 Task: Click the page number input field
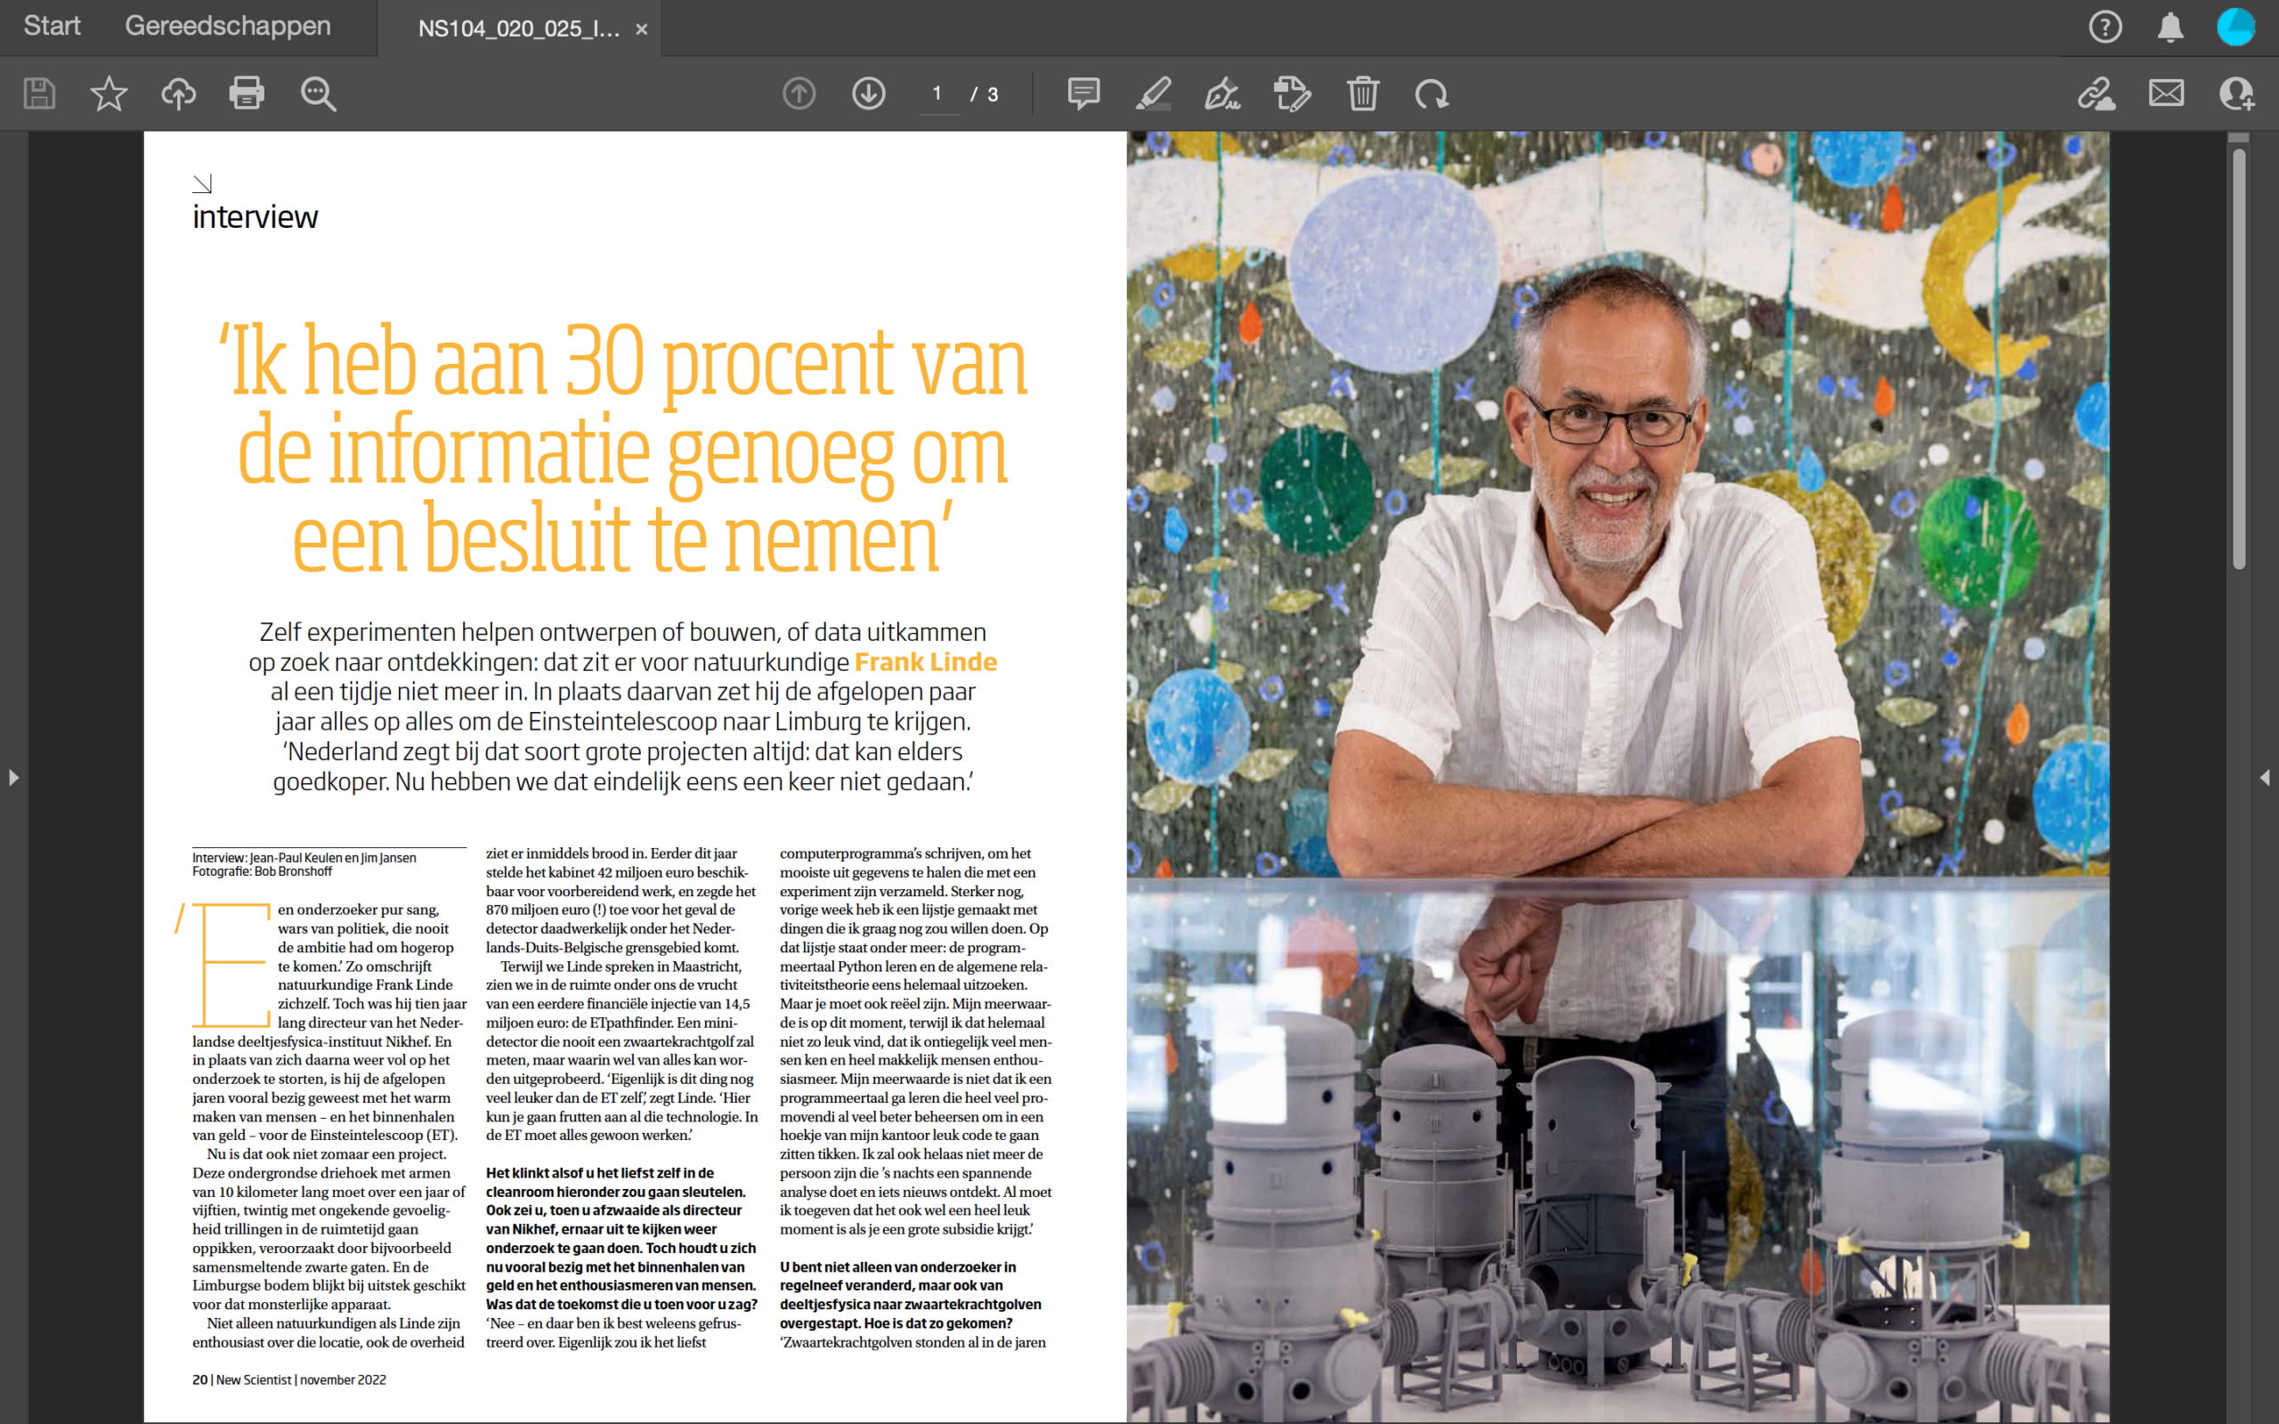click(938, 93)
